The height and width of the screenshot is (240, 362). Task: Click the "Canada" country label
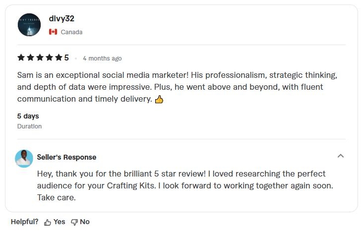[x=71, y=32]
